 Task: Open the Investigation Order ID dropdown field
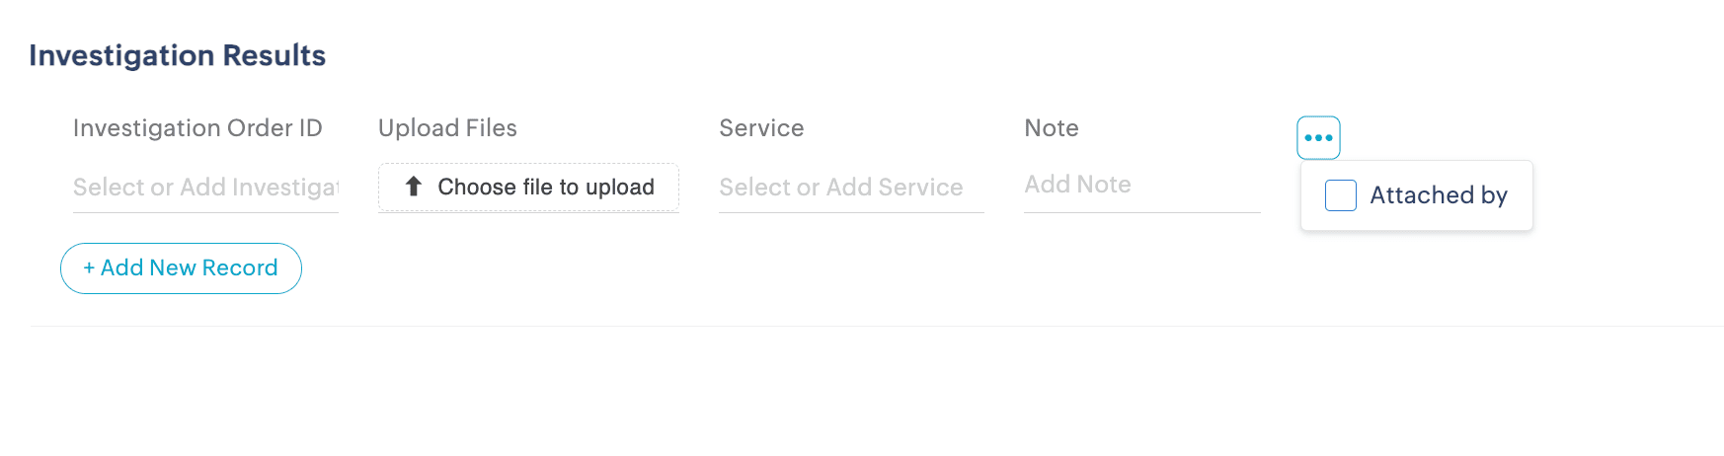[x=205, y=188]
